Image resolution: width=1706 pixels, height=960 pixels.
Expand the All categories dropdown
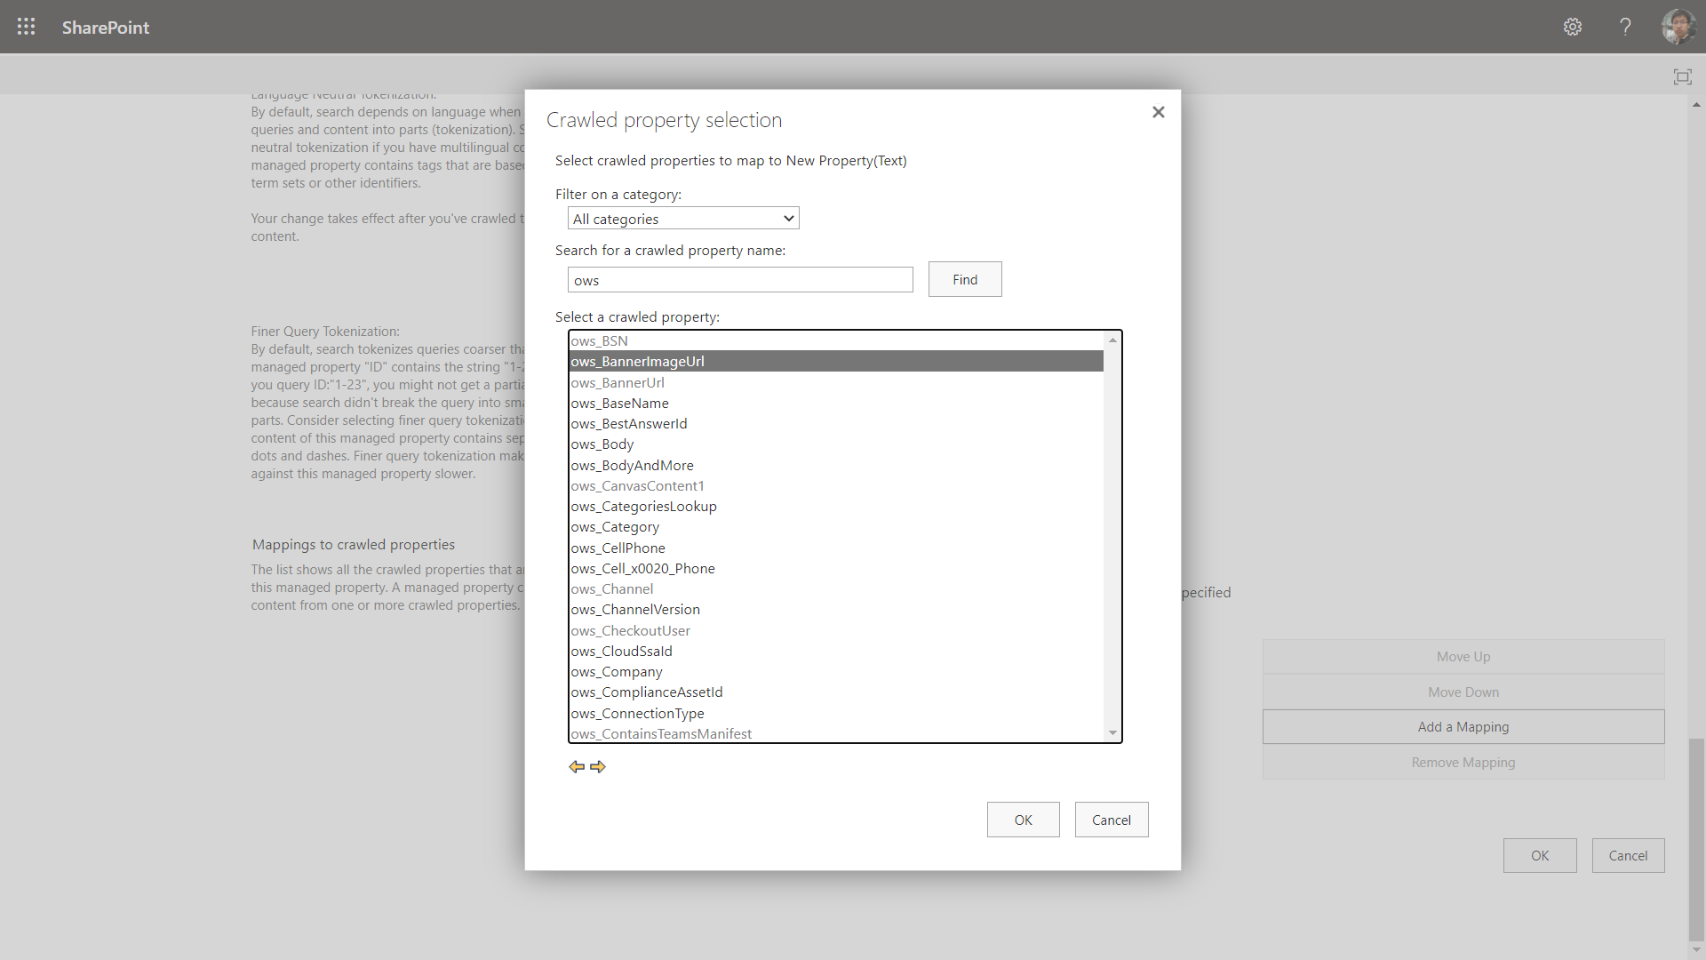point(683,219)
